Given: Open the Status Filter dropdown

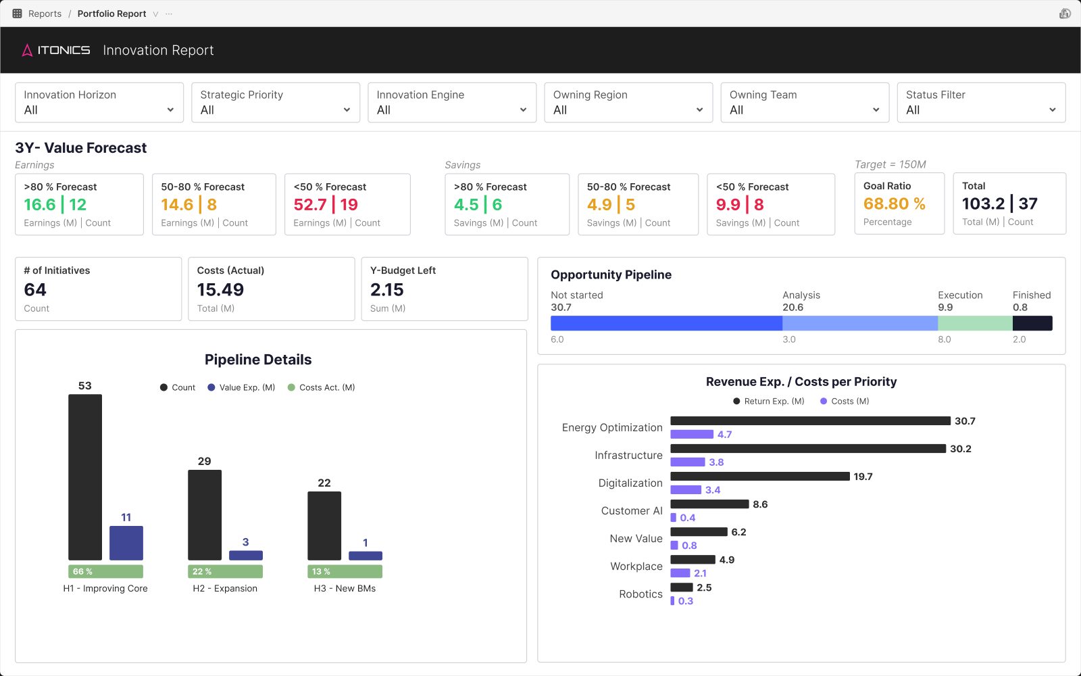Looking at the screenshot, I should [x=981, y=103].
